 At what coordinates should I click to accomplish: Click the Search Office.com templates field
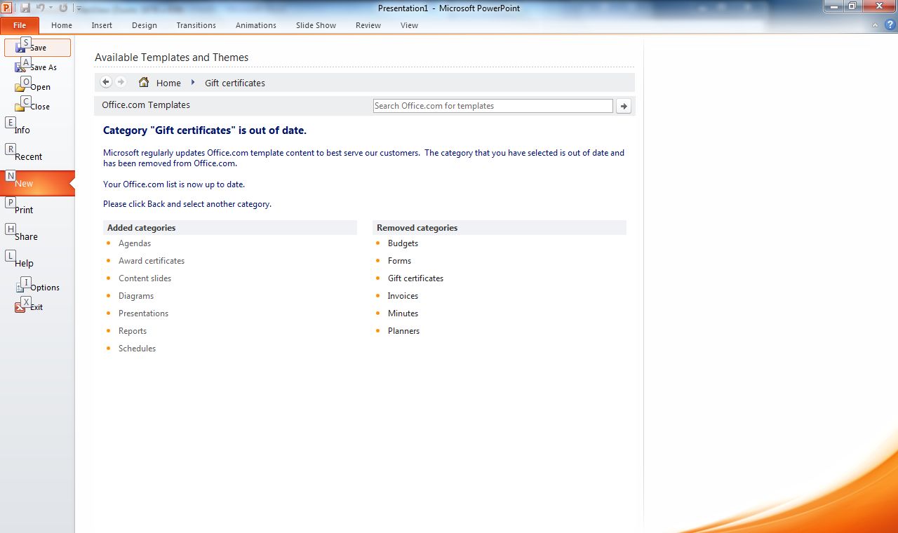(x=492, y=106)
